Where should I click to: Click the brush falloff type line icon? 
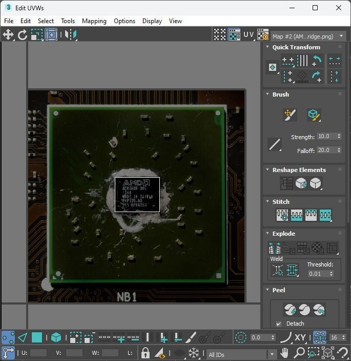[x=275, y=144]
